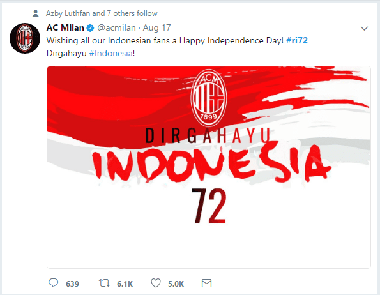Open AC Milan display name

(x=65, y=28)
